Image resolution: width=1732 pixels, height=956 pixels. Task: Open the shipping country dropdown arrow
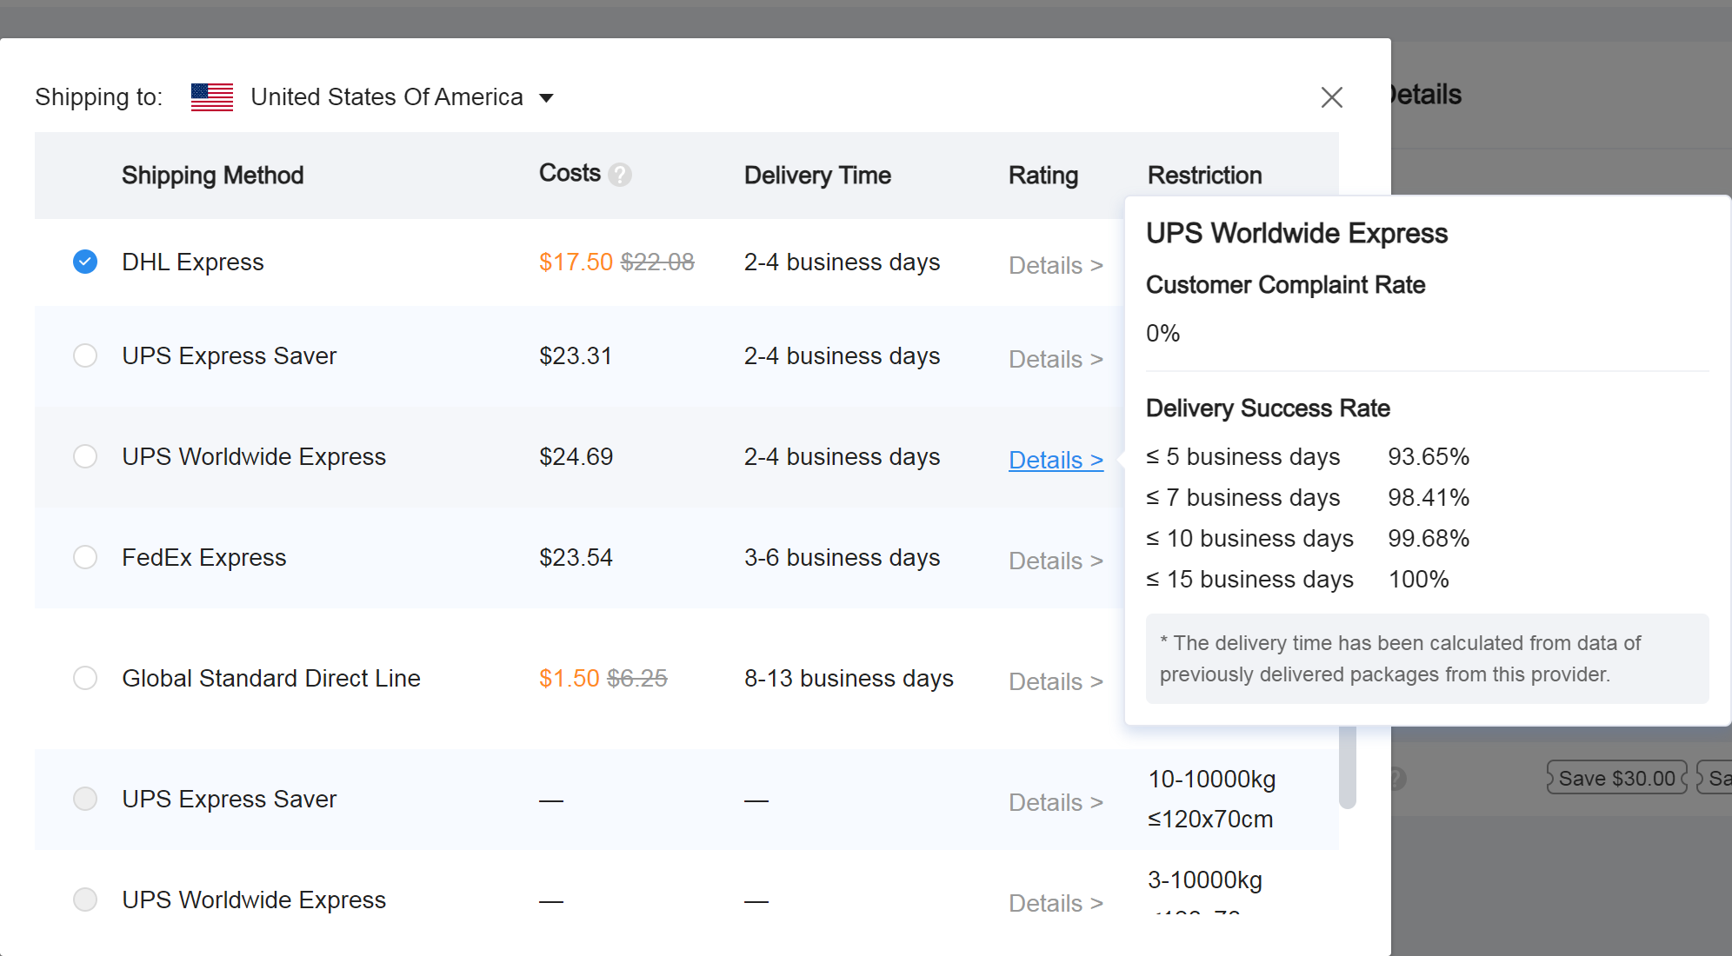click(x=546, y=97)
